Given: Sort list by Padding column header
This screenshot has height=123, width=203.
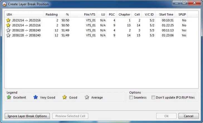Looking at the screenshot, I should pos(52,14).
